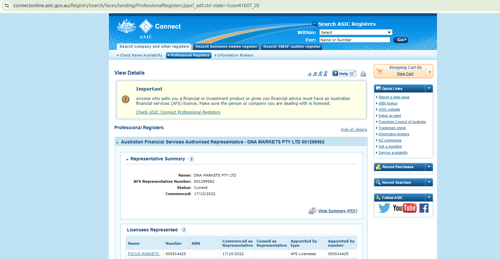Image resolution: width=500 pixels, height=259 pixels.
Task: Click the browser address bar URL
Action: [x=136, y=6]
